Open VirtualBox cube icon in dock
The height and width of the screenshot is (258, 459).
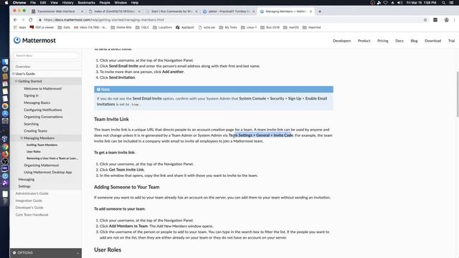(x=5, y=139)
